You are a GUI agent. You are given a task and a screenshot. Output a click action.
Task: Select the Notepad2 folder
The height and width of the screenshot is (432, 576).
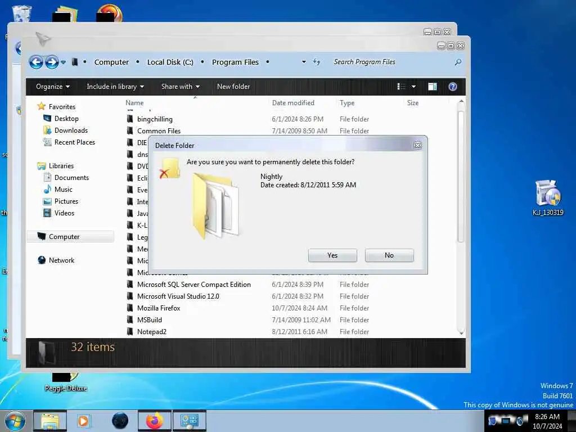pyautogui.click(x=152, y=332)
